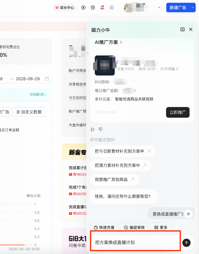
Task: Click the 新建广告 button
Action: [x=178, y=7]
